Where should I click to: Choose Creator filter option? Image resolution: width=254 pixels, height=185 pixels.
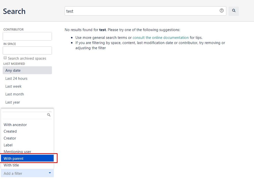(x=27, y=138)
